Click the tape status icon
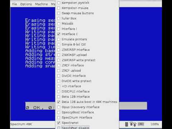 tap(141, 124)
